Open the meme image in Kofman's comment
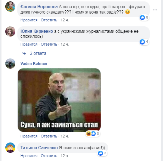The height and width of the screenshot is (161, 163). click(59, 100)
